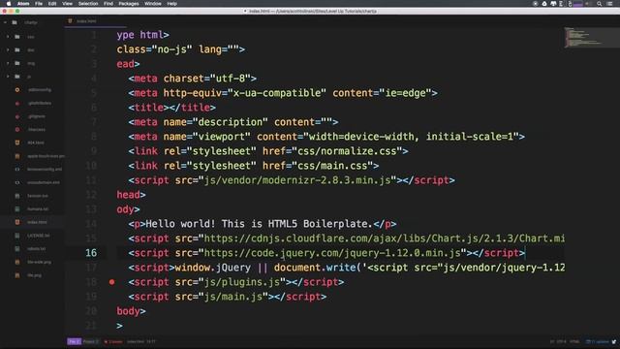The height and width of the screenshot is (349, 620).
Task: Open the Find menu
Action: point(108,4)
